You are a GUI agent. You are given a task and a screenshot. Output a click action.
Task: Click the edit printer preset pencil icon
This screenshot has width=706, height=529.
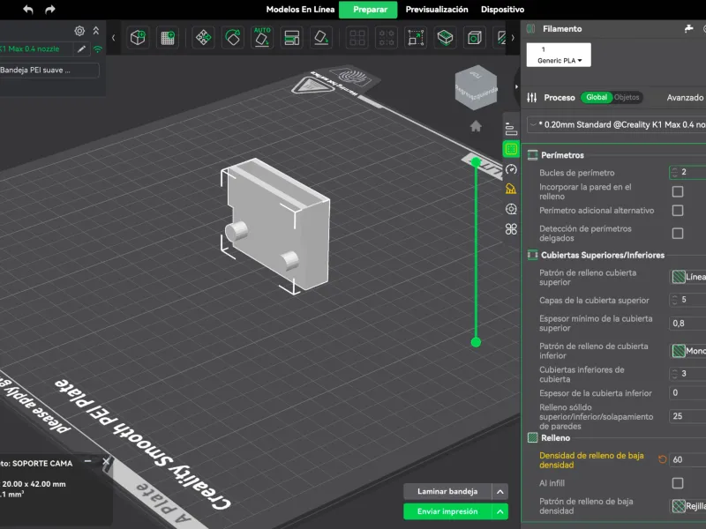pyautogui.click(x=81, y=49)
